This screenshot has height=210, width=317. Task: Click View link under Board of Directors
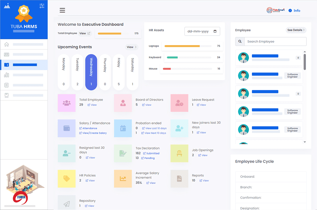click(x=147, y=105)
